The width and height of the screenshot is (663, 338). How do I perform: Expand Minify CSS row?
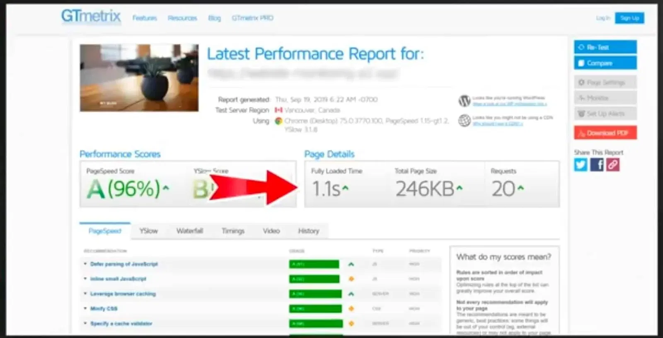tap(104, 309)
